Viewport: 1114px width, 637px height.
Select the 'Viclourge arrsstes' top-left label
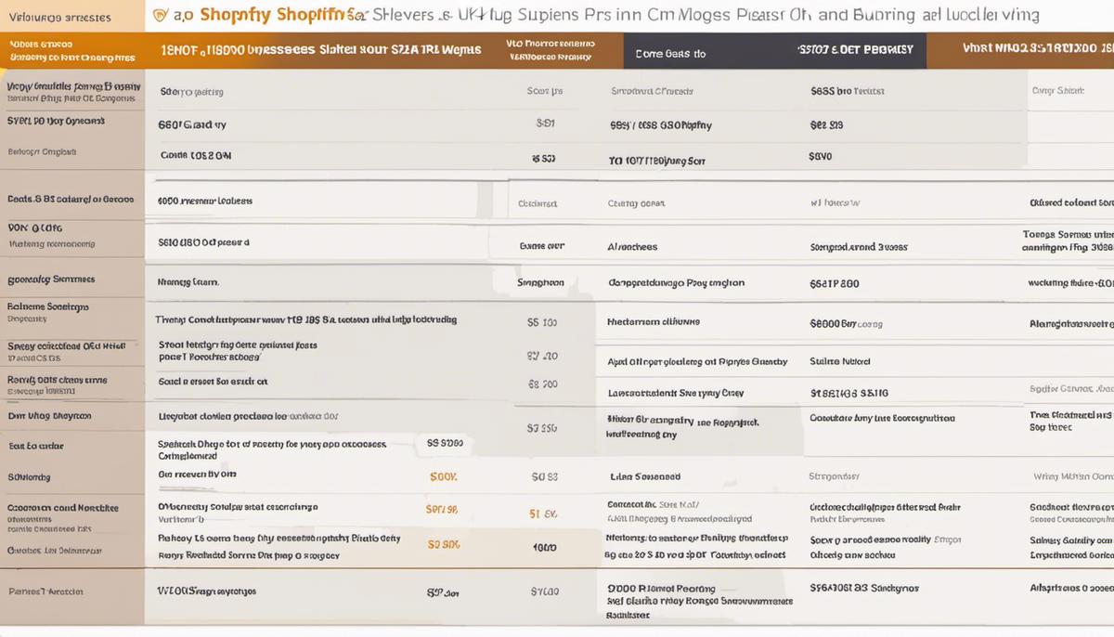coord(59,18)
